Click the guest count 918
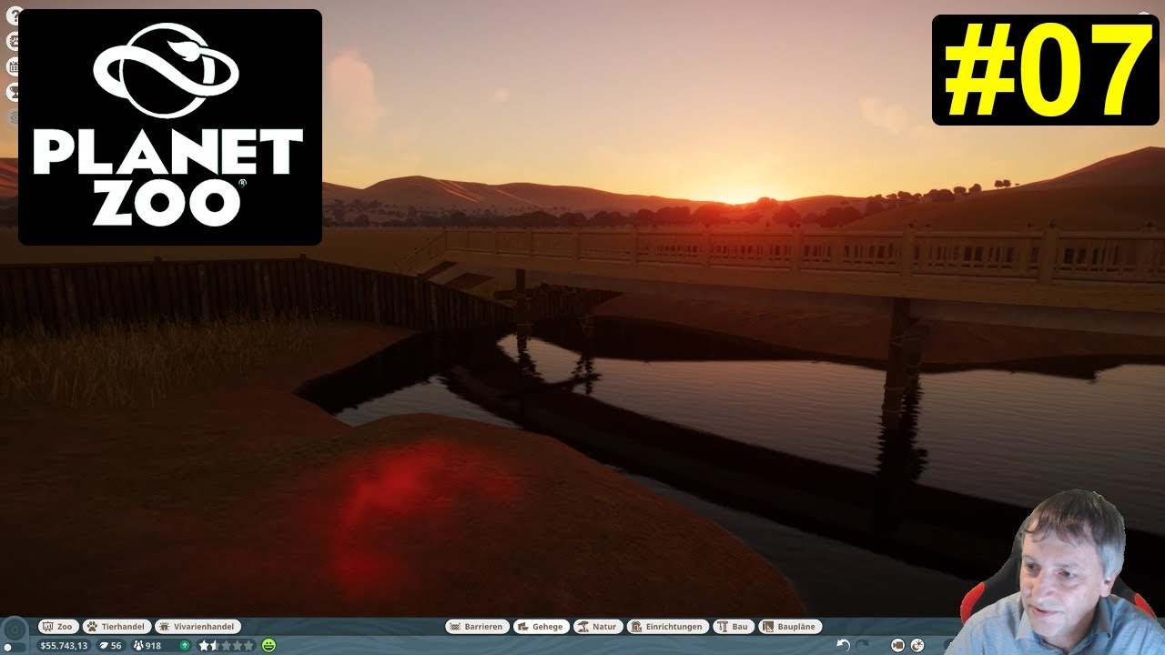The height and width of the screenshot is (655, 1165). point(147,645)
